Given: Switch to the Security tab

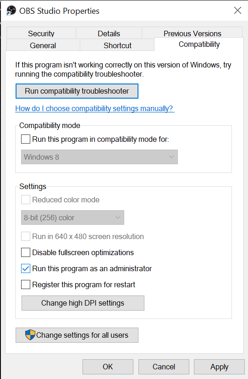Looking at the screenshot, I should (x=41, y=33).
